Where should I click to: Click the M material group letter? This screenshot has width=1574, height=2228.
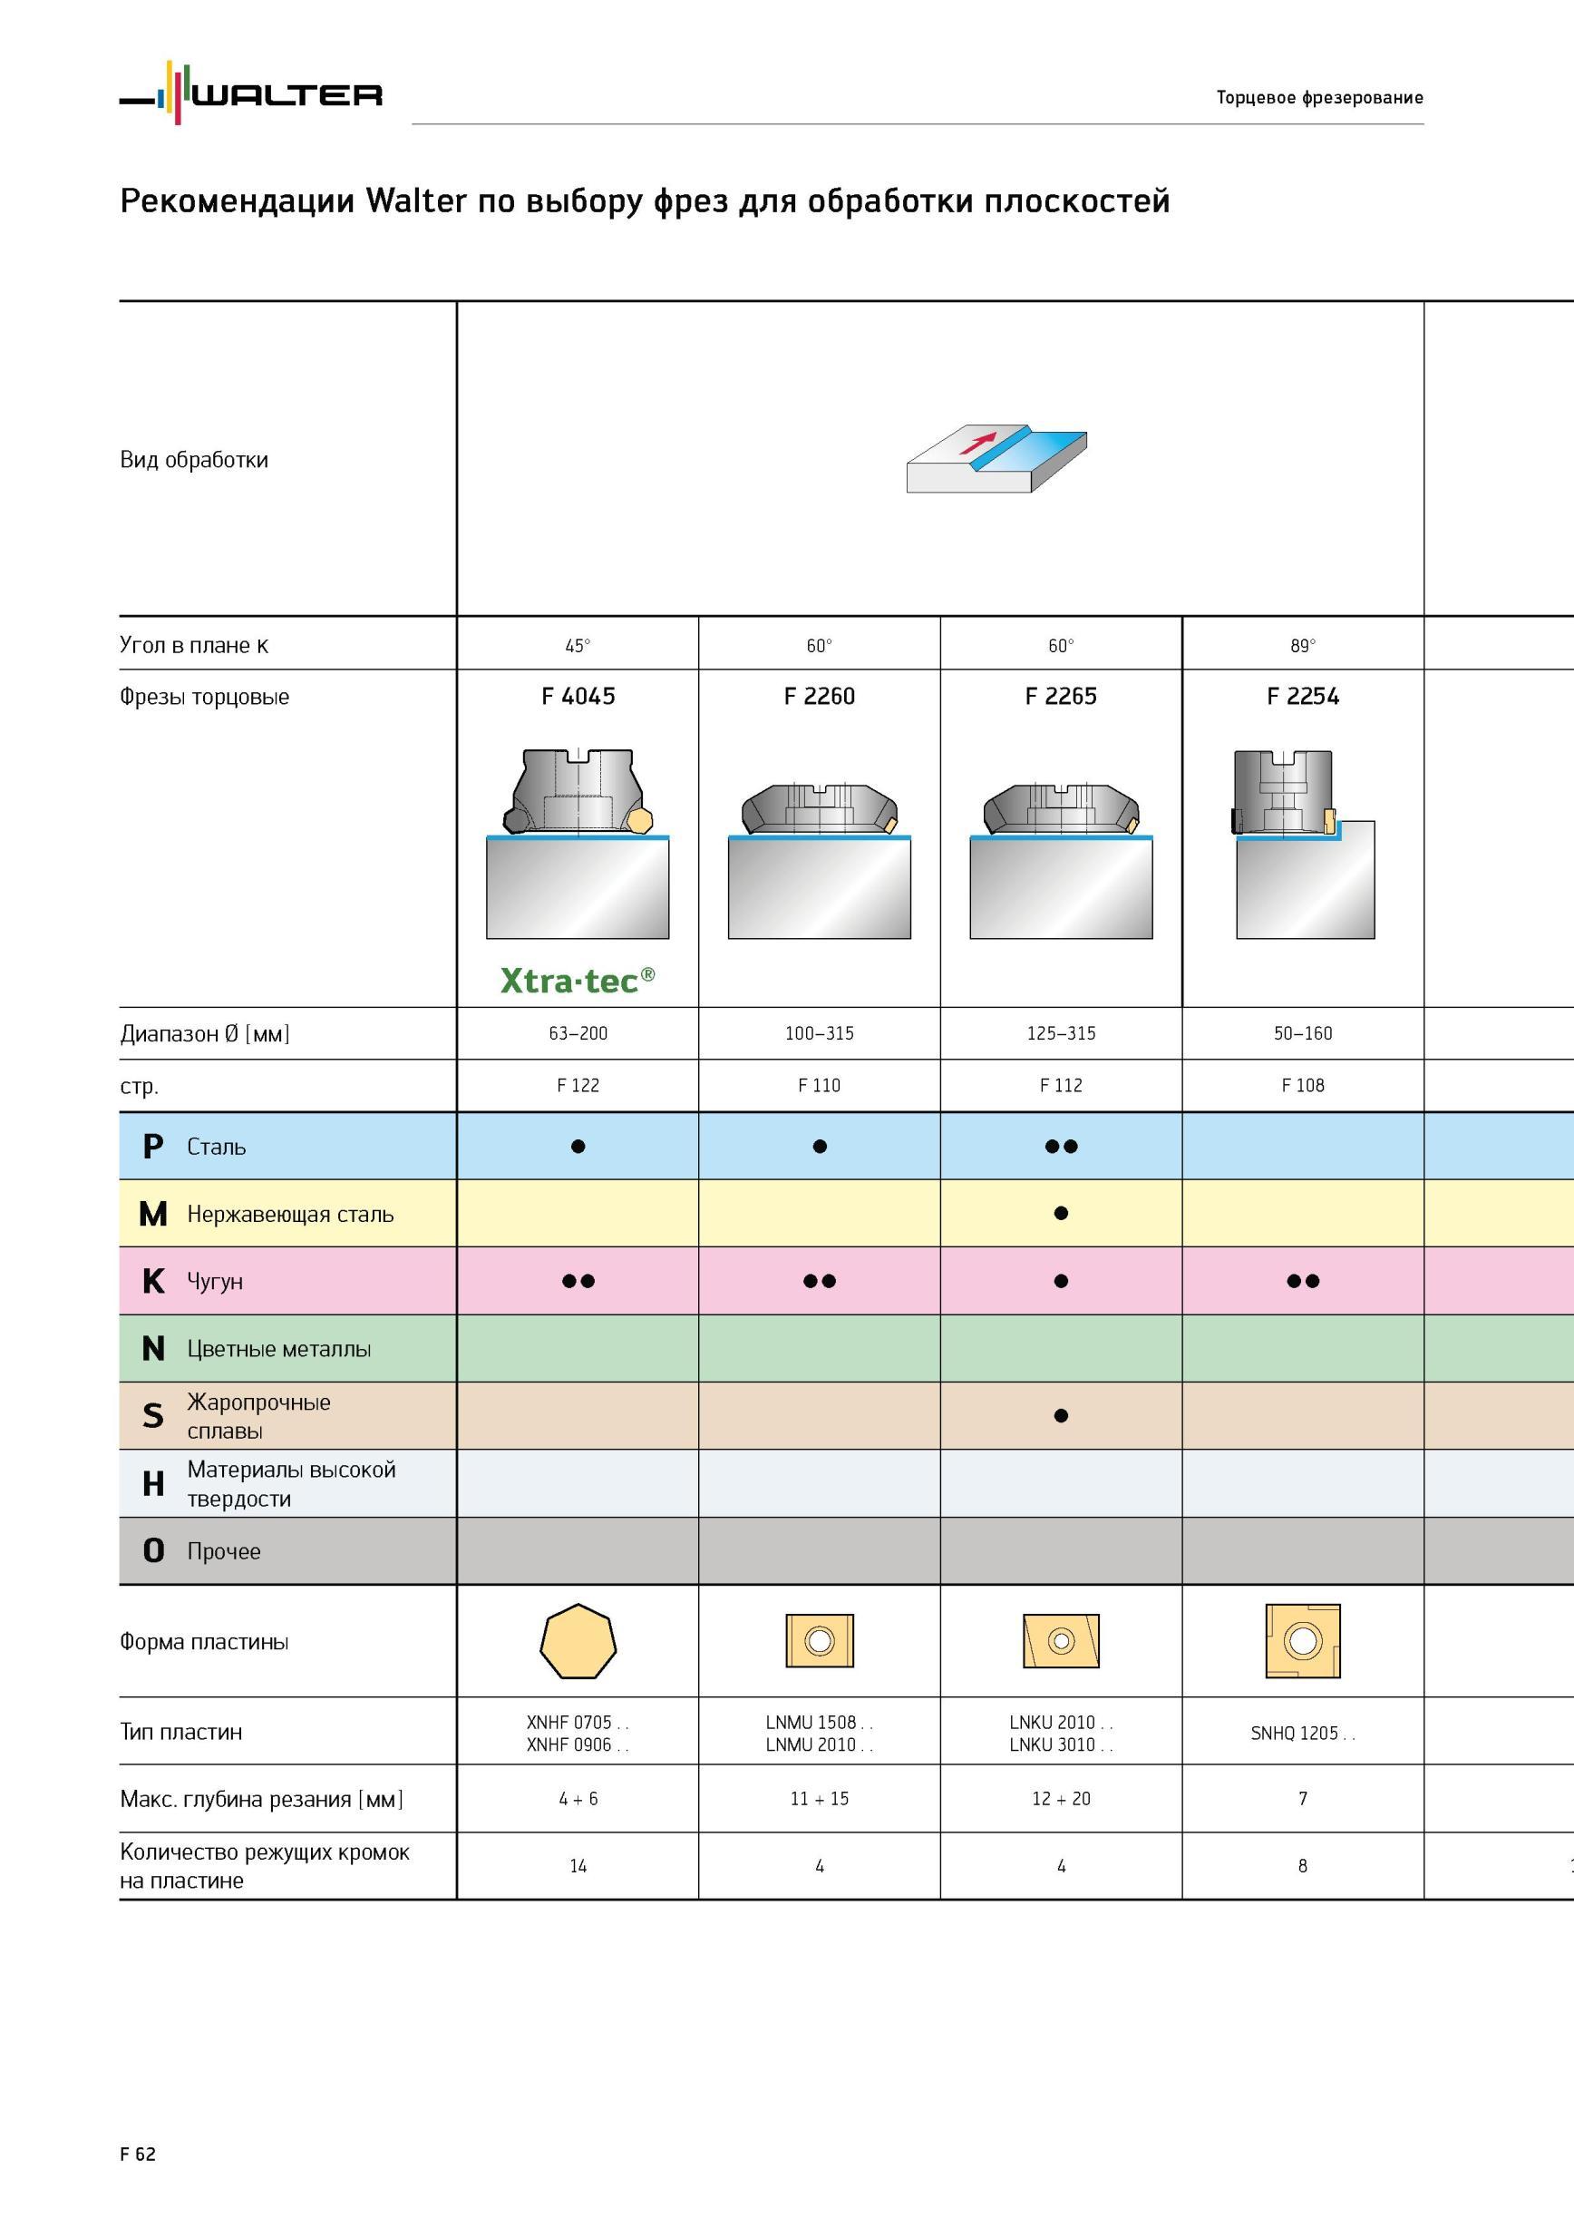(153, 1214)
